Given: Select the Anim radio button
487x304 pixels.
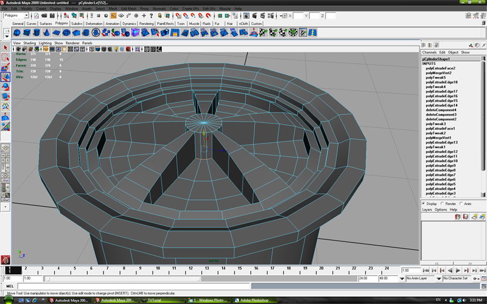Looking at the screenshot, I should click(x=461, y=204).
